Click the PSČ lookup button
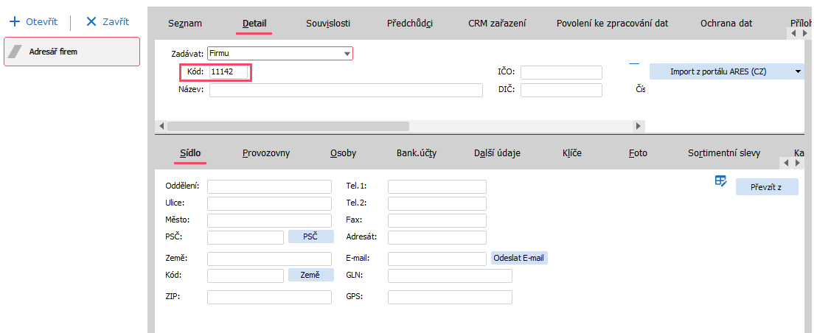 tap(310, 236)
